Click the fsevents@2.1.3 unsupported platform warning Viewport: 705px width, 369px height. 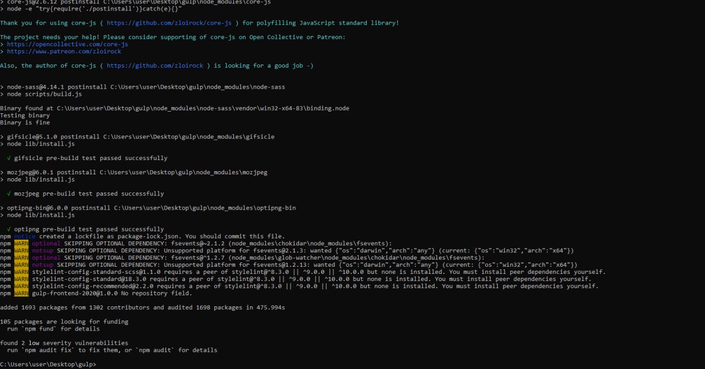tap(287, 251)
